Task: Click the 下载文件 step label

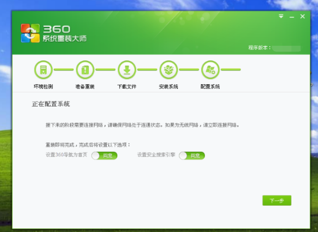Action: [127, 86]
